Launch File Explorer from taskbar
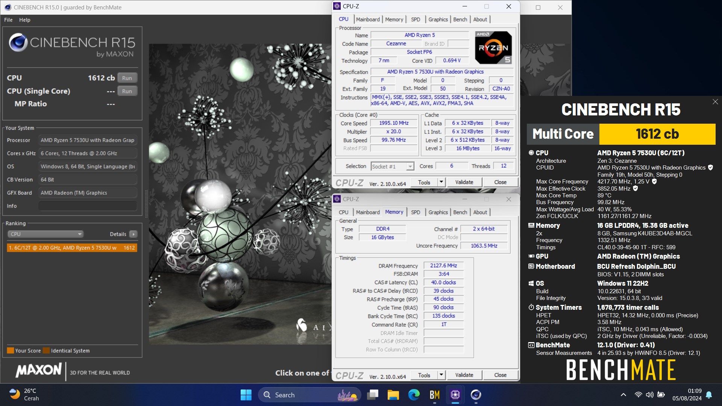Viewport: 722px width, 406px height. pos(393,395)
